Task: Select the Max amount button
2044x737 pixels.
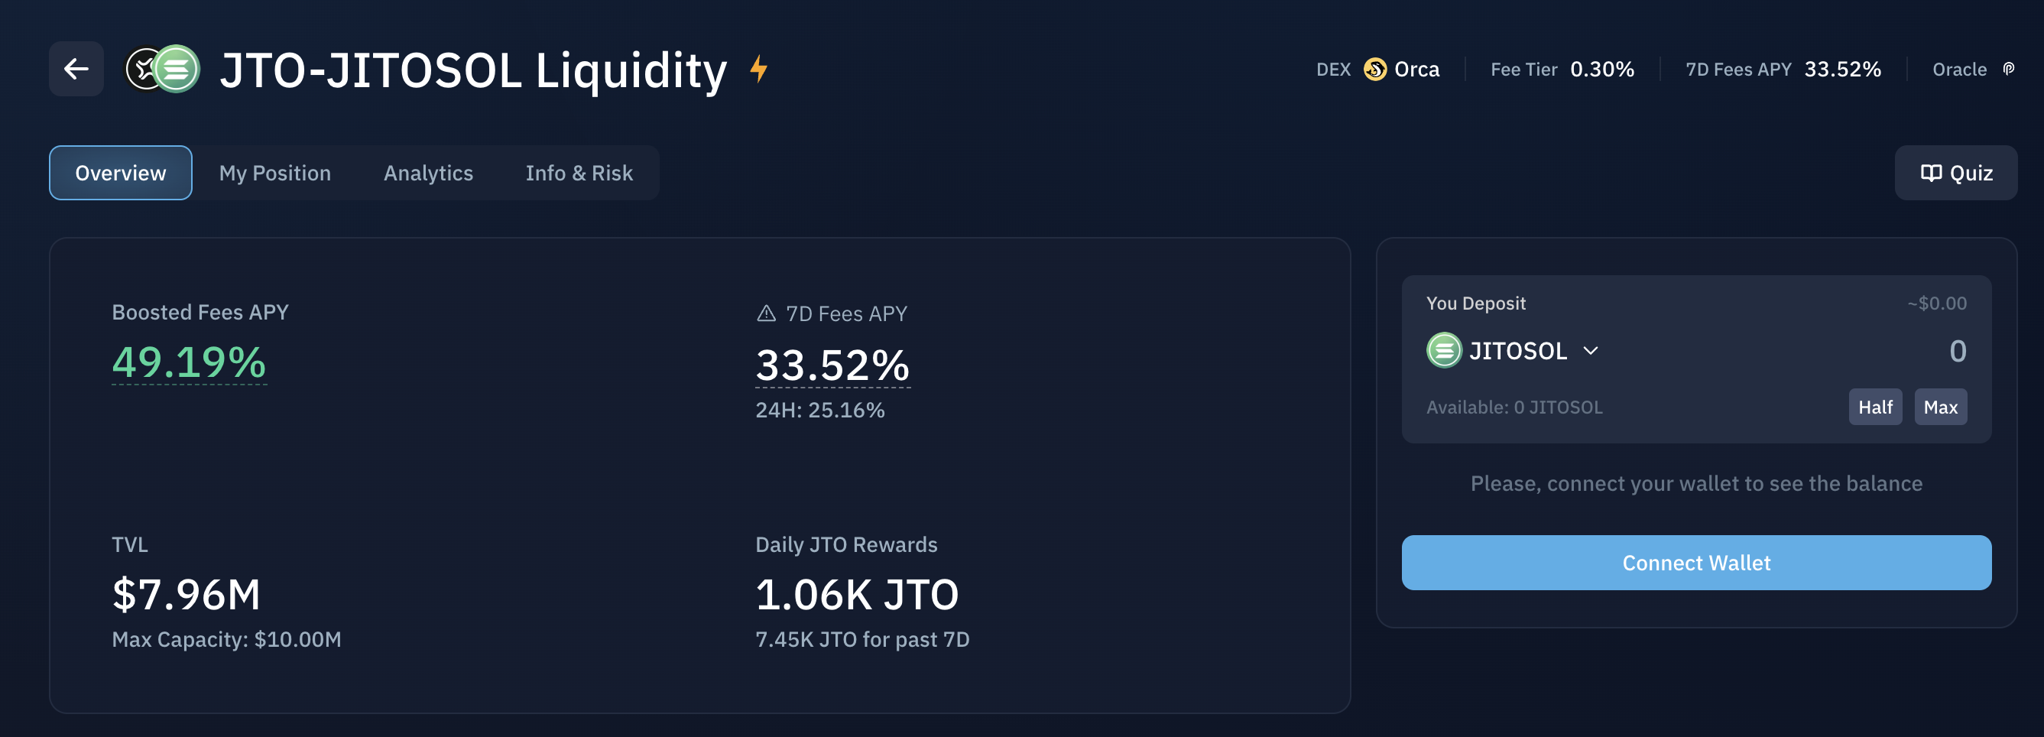Action: tap(1940, 407)
